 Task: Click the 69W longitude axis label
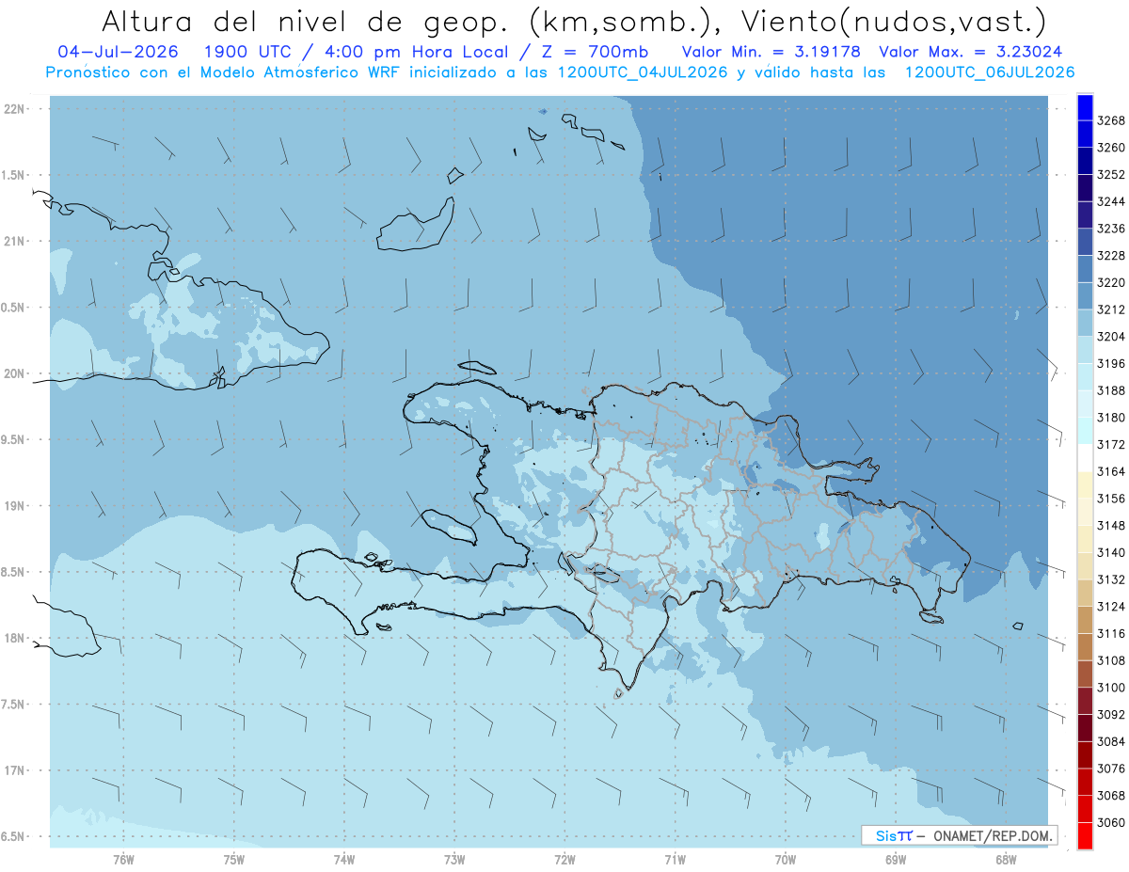895,860
